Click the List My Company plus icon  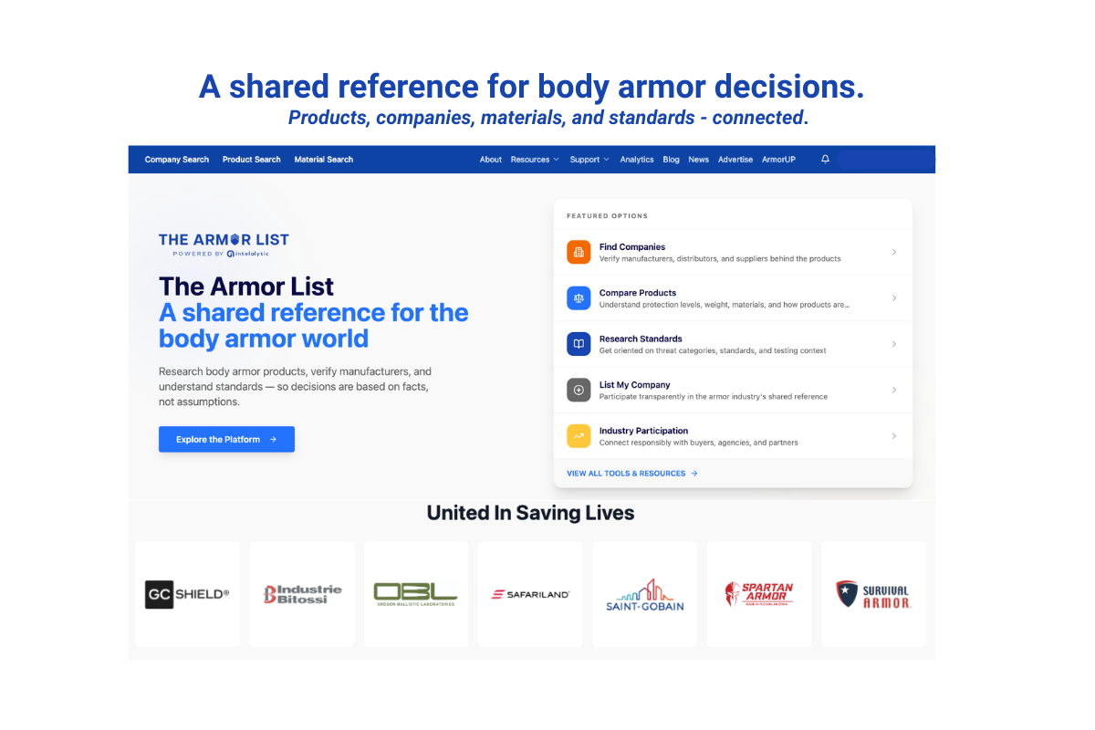click(x=579, y=390)
